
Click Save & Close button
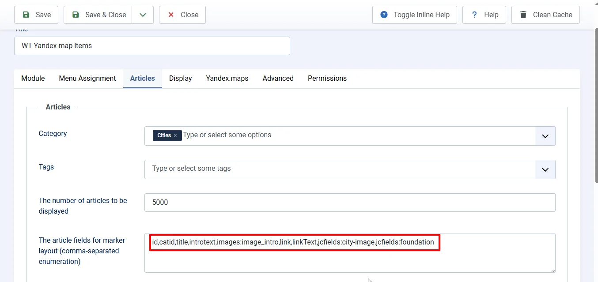(x=98, y=15)
